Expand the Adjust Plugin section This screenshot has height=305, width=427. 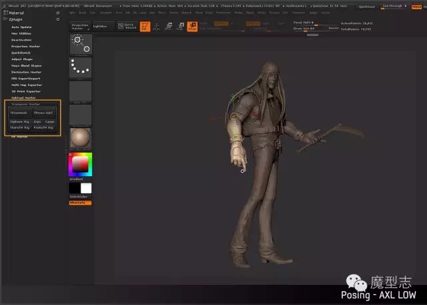click(x=22, y=59)
